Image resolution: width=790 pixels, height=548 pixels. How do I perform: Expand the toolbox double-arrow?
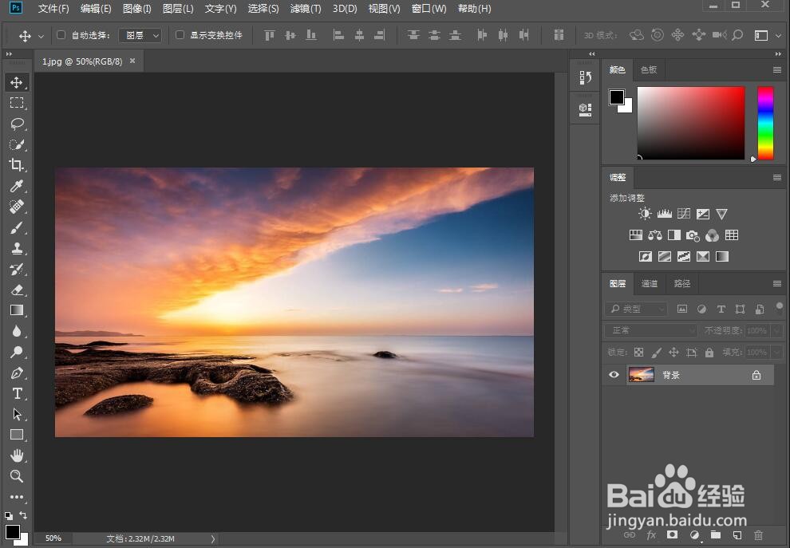pos(9,54)
